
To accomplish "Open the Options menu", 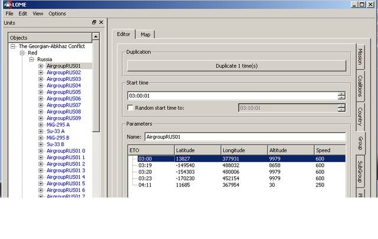I will [x=57, y=14].
